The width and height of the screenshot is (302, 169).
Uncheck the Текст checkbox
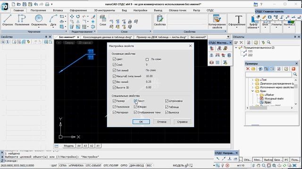coord(135,101)
